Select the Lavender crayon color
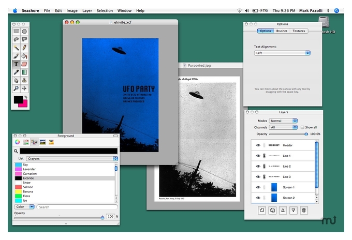The height and width of the screenshot is (240, 352). [65, 169]
